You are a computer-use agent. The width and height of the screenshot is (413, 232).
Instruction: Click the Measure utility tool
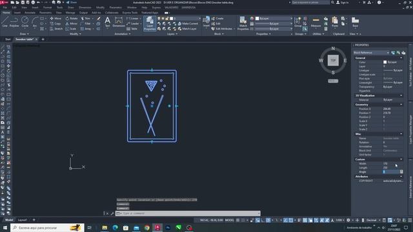[316, 23]
